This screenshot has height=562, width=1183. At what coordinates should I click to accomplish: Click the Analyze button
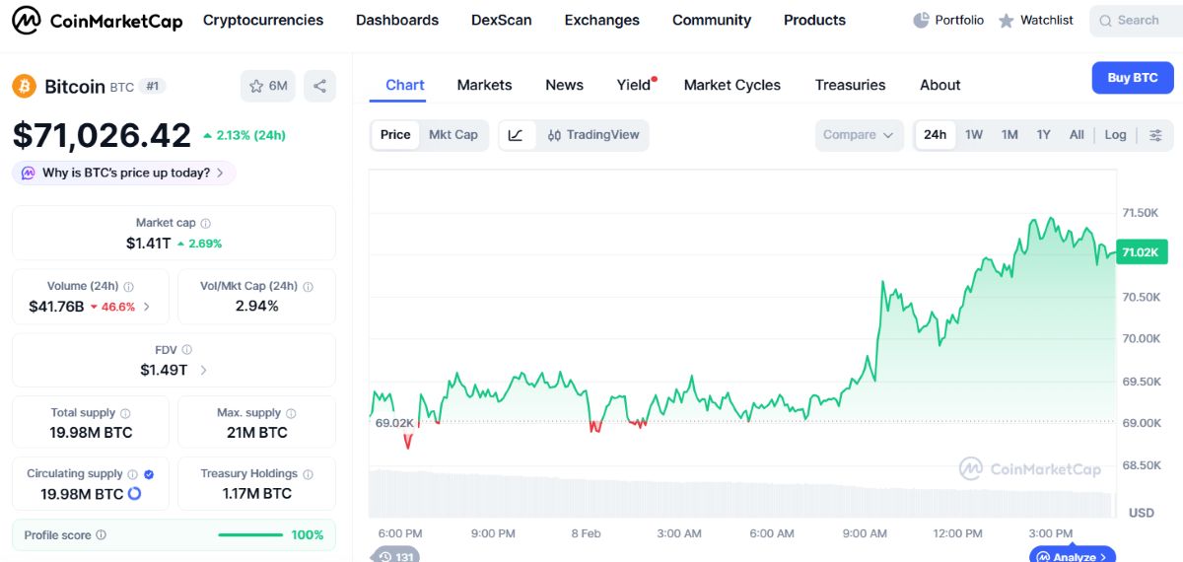1073,556
